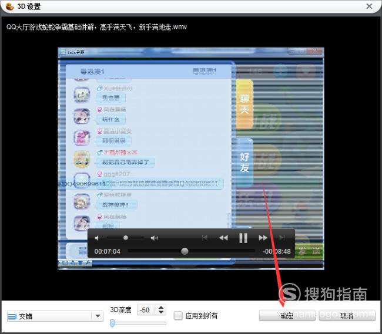Image resolution: width=382 pixels, height=334 pixels.
Task: Click the volume slider knob
Action: (125, 238)
